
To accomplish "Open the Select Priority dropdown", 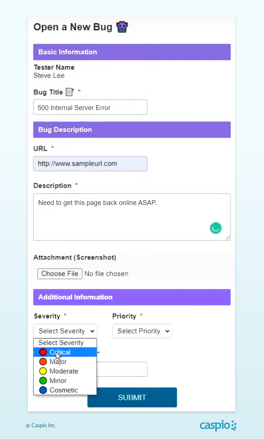I will tap(142, 331).
